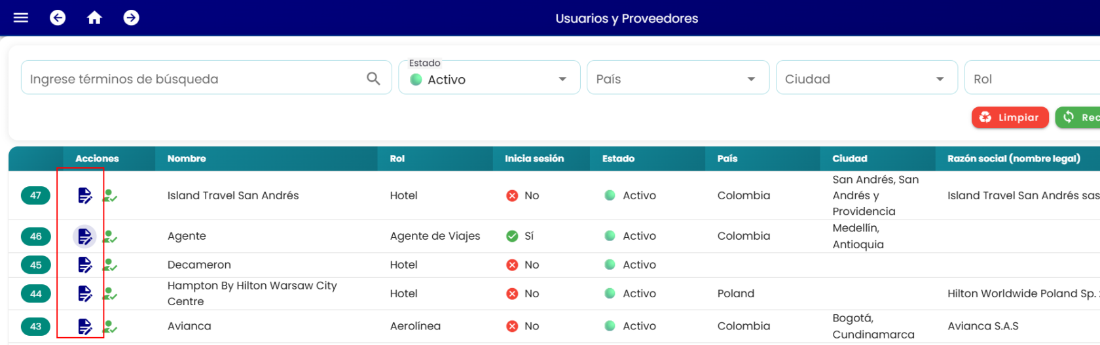Click the Limpiar button
Viewport: 1100px width, 345px height.
(1010, 118)
